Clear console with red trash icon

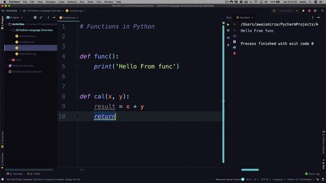(234, 53)
